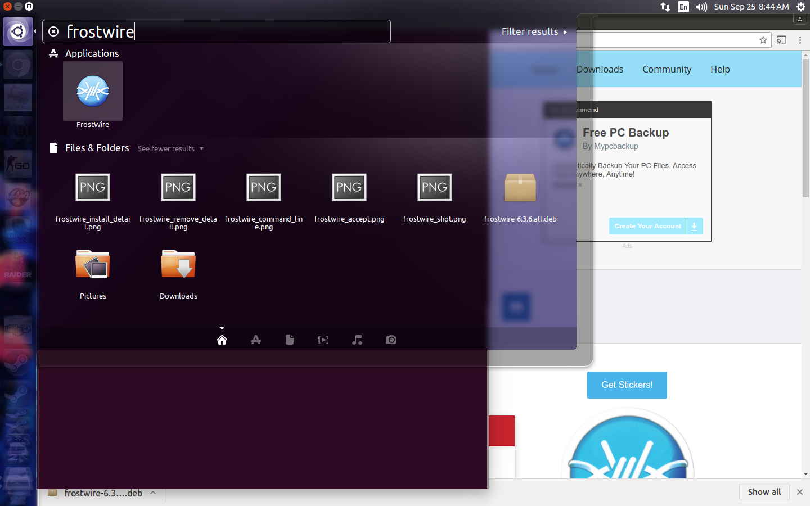The width and height of the screenshot is (810, 506).
Task: Open the Help tab on website
Action: pos(720,69)
